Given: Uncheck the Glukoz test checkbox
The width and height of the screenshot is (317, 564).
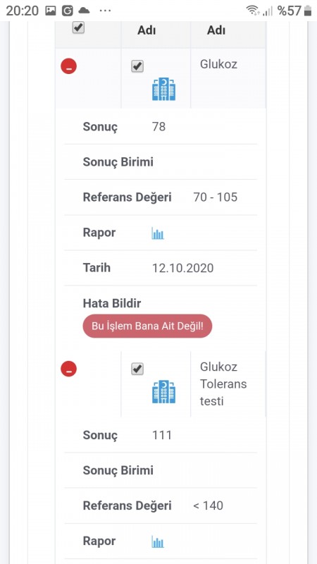Looking at the screenshot, I should (137, 66).
